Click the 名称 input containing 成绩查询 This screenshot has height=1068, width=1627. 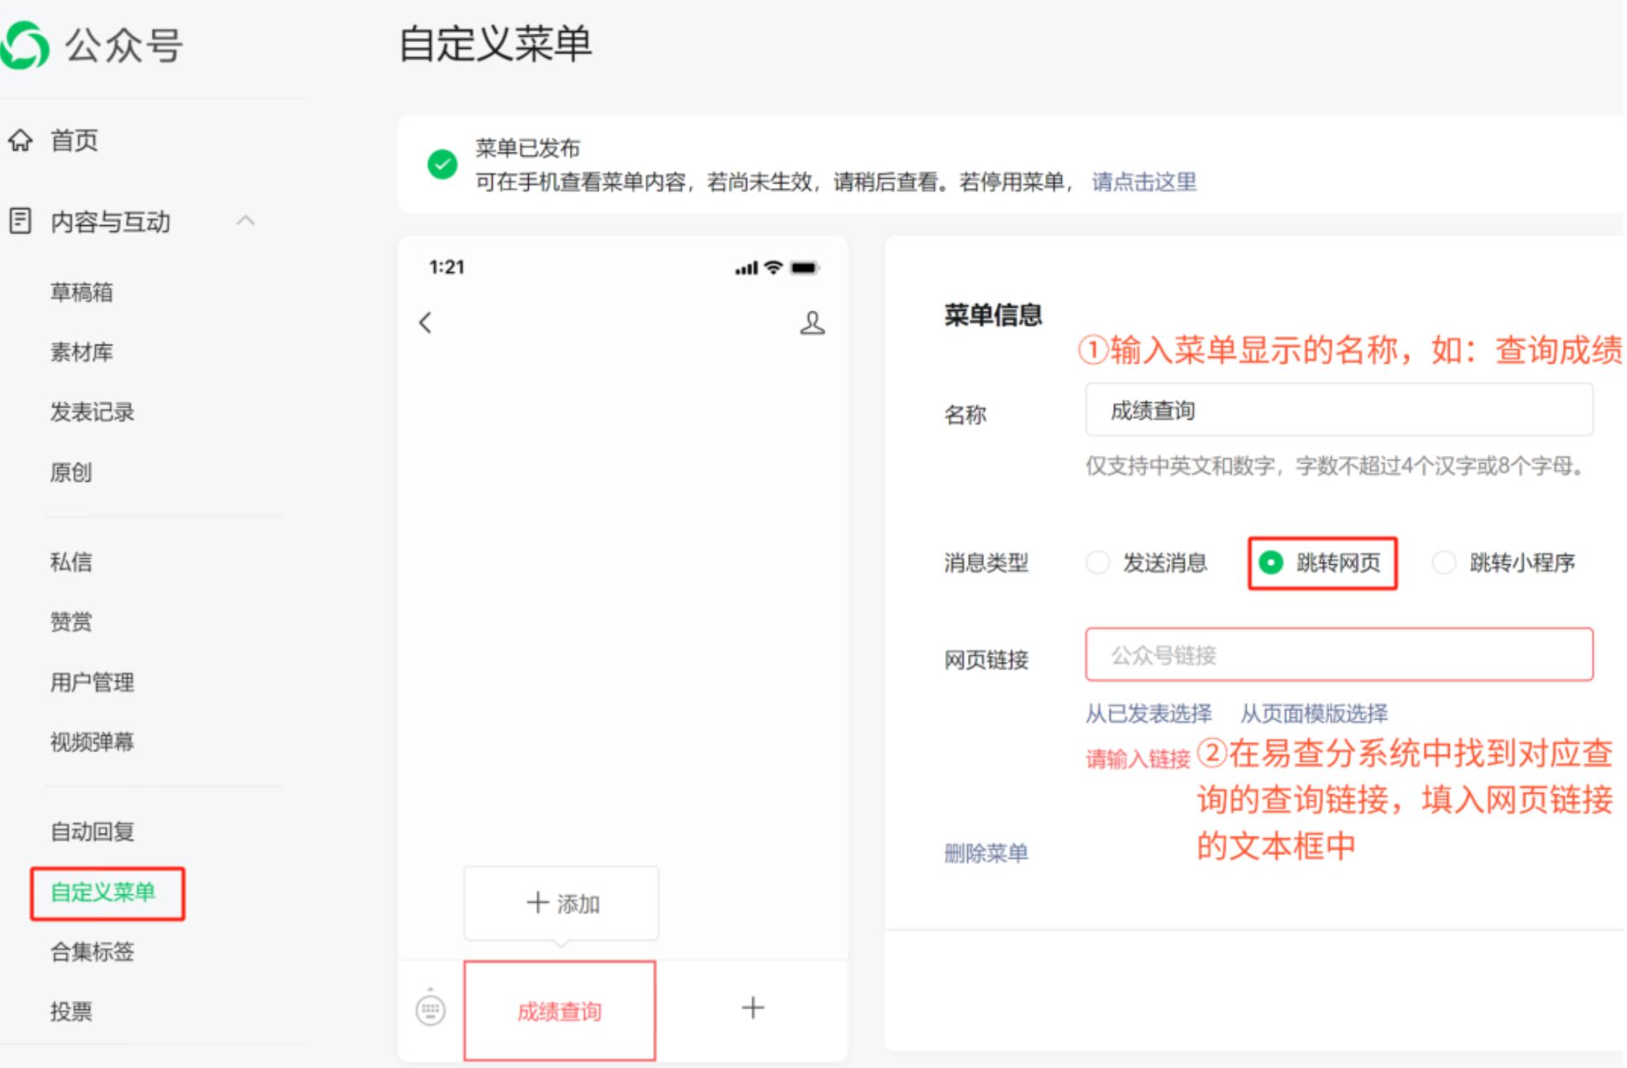[x=1339, y=410]
